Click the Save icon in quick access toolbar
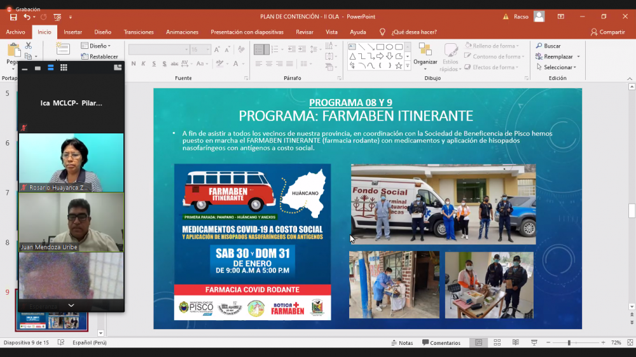 [13, 17]
